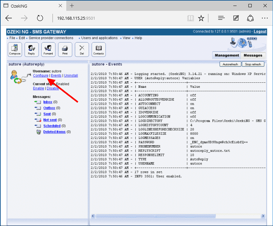Click the Forward message icon

(48, 50)
